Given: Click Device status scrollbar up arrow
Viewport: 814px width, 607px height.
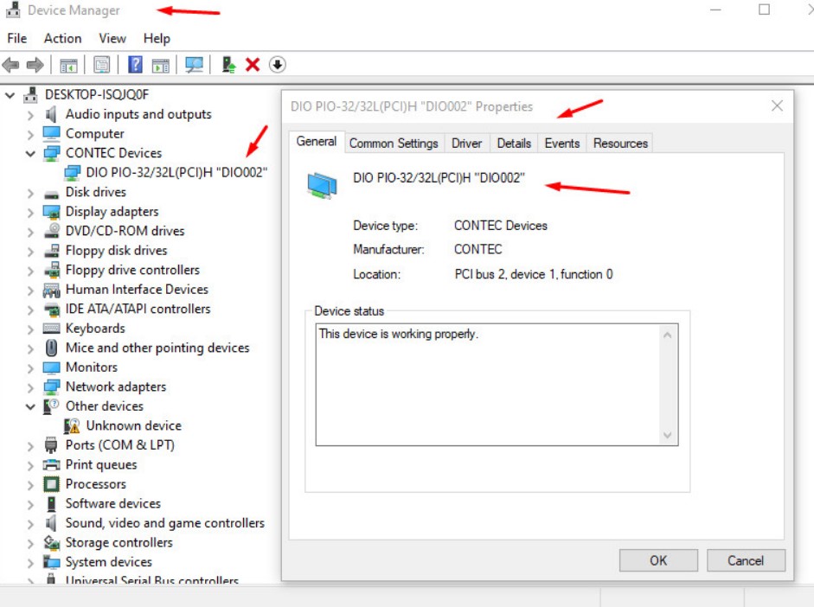Looking at the screenshot, I should [x=668, y=335].
